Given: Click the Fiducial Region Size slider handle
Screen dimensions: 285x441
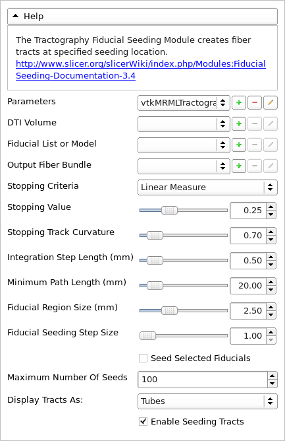Looking at the screenshot, I should click(x=169, y=310).
